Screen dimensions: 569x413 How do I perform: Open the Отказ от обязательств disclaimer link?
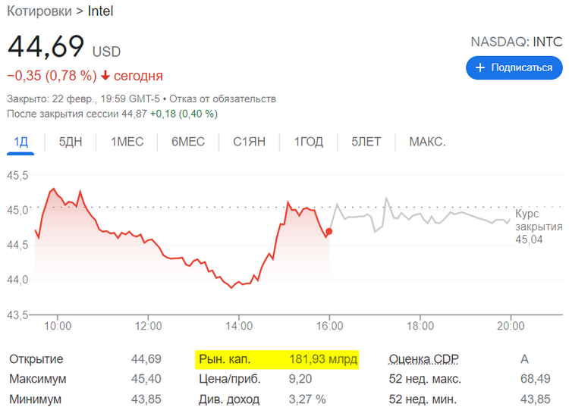222,99
